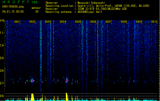160x101 pixels.
Task: Click the meteor count value 35
Action: point(37,12)
